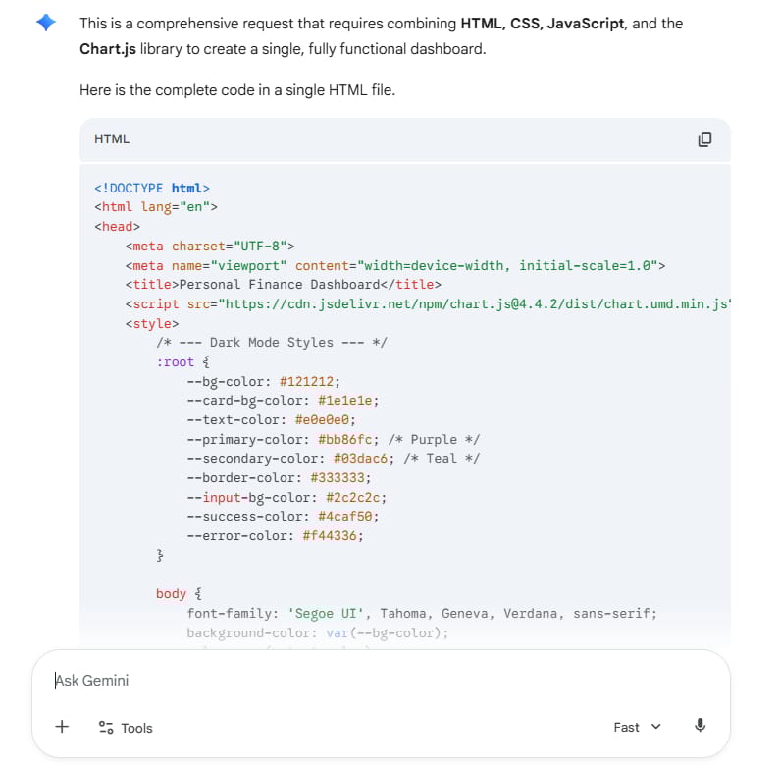
Task: Click the --text-color #e0e0e0 line
Action: [x=272, y=420]
